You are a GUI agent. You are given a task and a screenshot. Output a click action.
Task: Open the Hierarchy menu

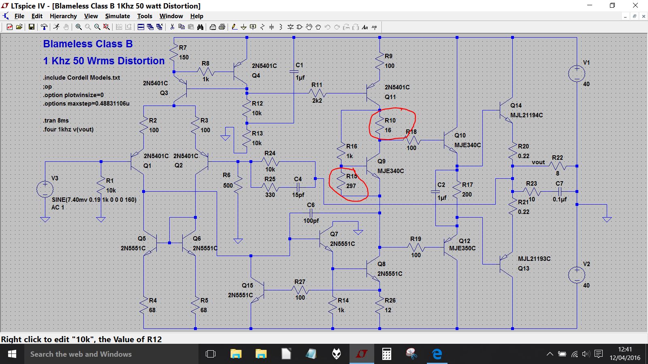pos(63,16)
